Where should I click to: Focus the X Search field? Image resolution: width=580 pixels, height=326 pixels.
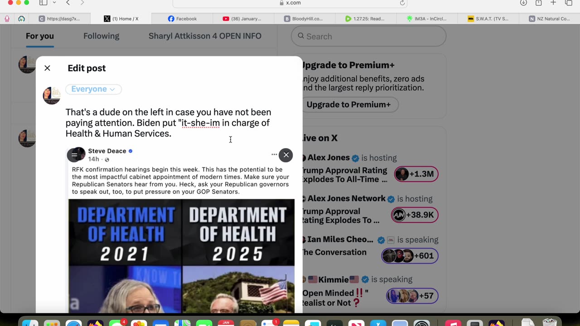[368, 36]
